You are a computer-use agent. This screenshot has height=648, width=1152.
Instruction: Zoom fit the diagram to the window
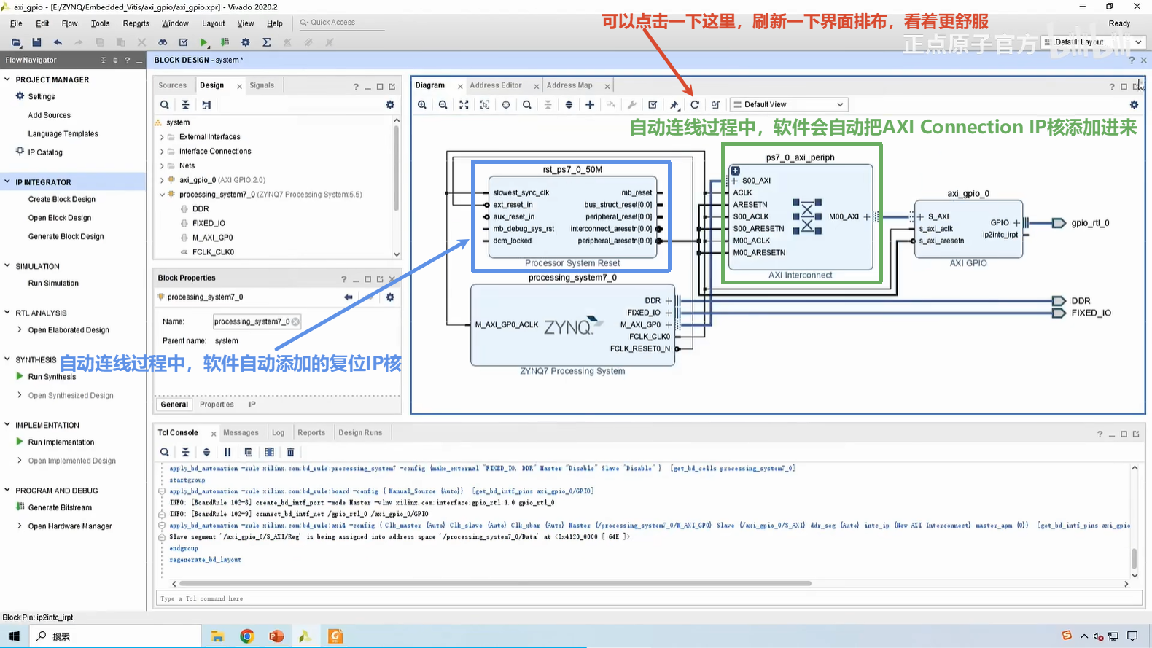click(464, 105)
